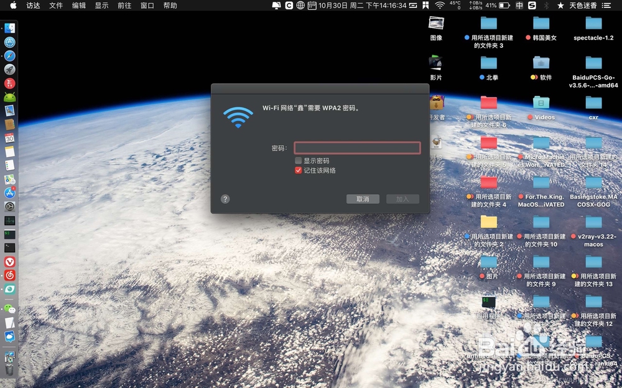Open Safari from the Dock
The image size is (622, 388).
(9, 55)
